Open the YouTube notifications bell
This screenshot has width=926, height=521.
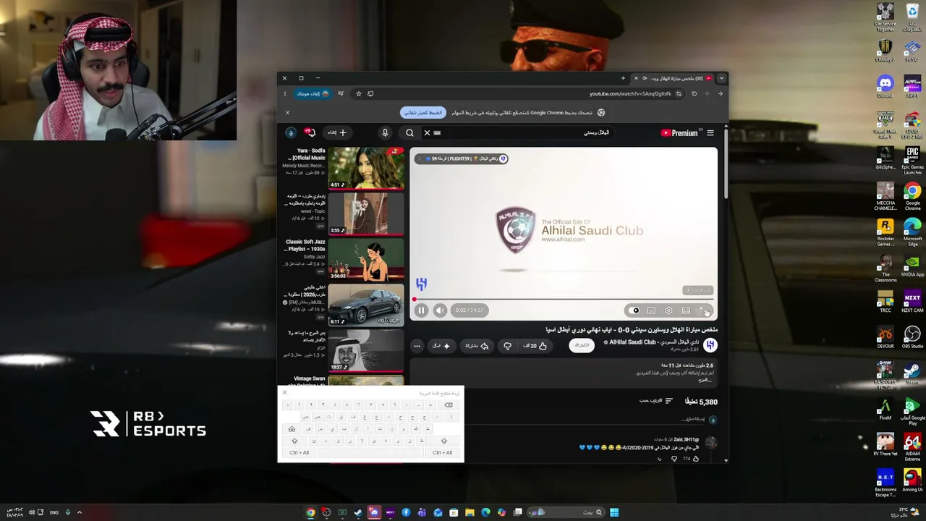310,132
